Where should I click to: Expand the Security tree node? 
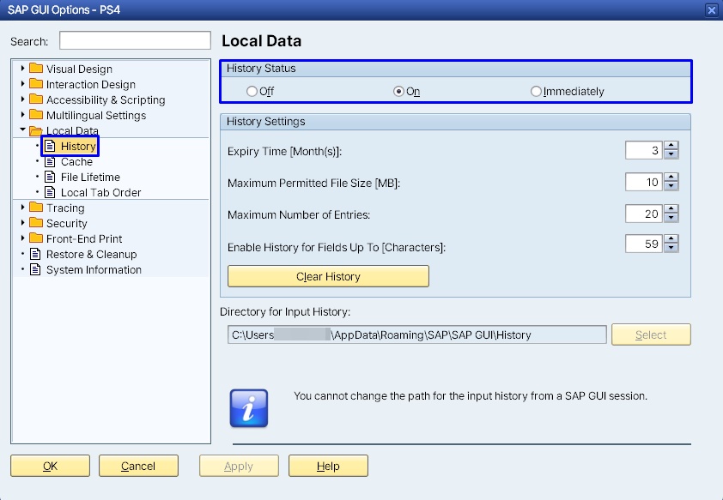pyautogui.click(x=22, y=223)
